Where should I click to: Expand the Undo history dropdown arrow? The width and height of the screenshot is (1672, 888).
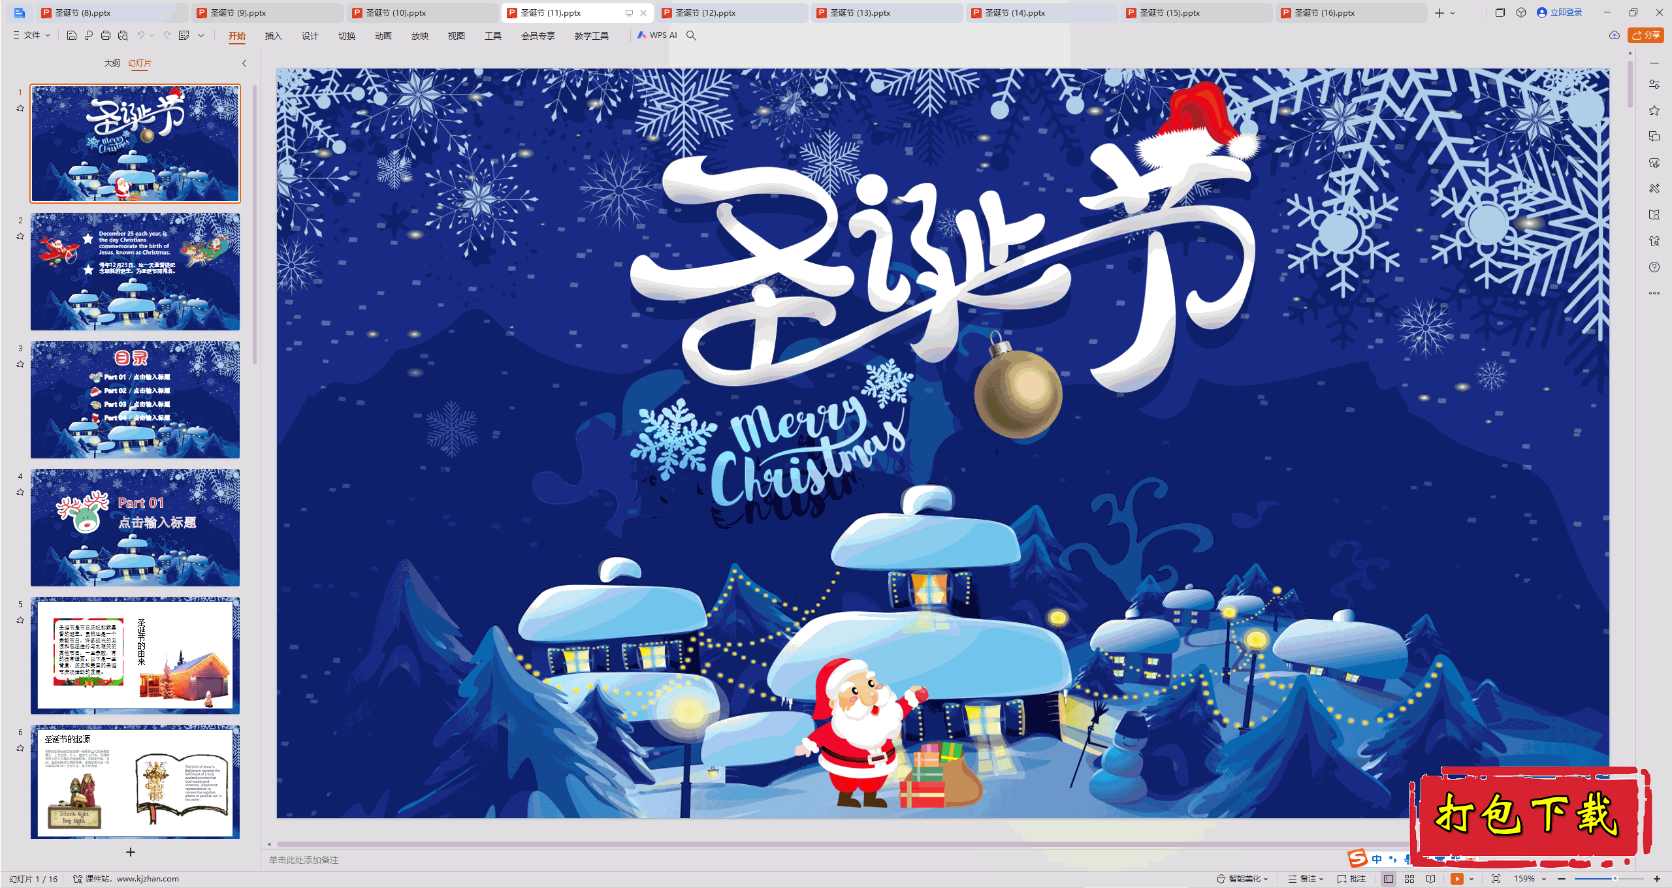[x=152, y=35]
